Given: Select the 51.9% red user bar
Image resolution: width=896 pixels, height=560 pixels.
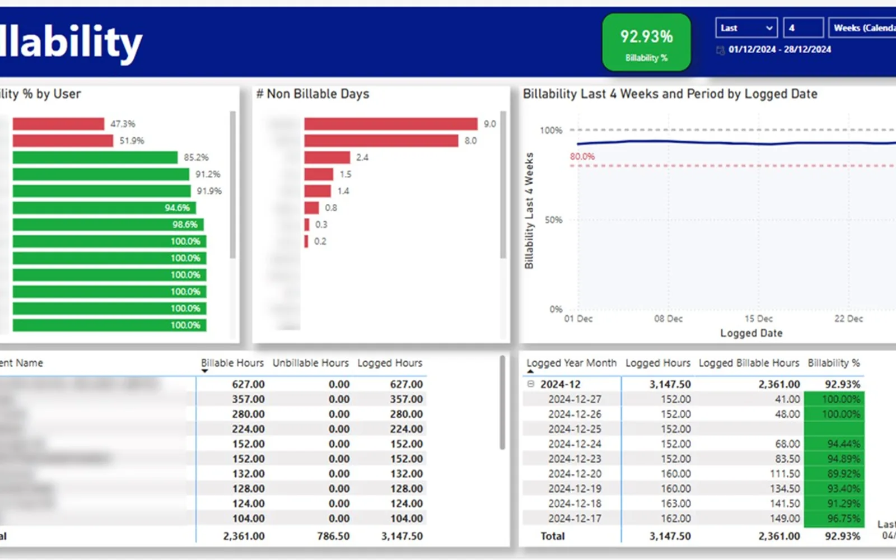Looking at the screenshot, I should pos(63,141).
